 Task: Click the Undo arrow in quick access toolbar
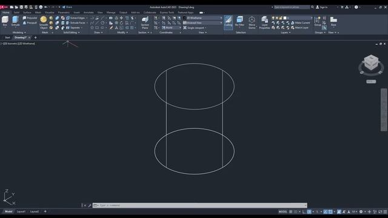tap(46, 7)
